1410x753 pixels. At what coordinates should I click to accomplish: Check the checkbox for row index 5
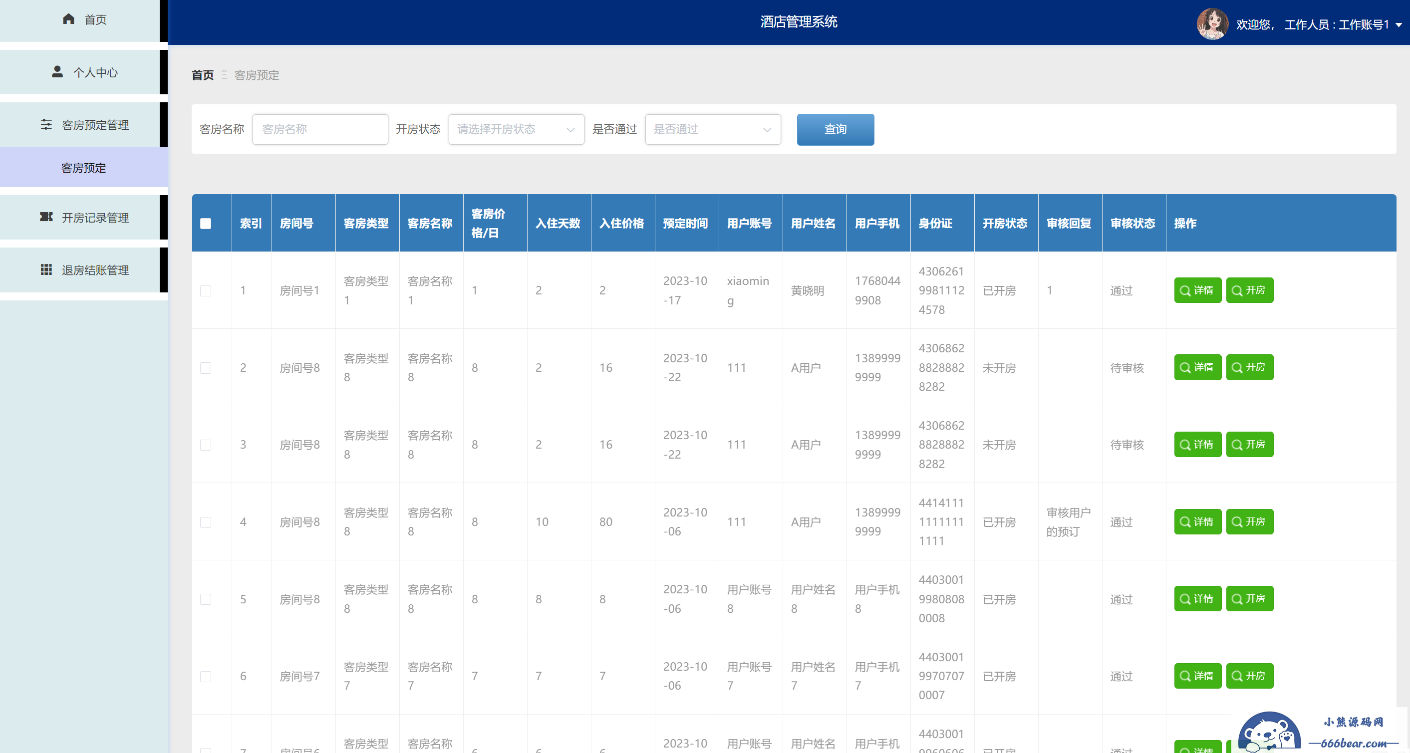[x=206, y=599]
